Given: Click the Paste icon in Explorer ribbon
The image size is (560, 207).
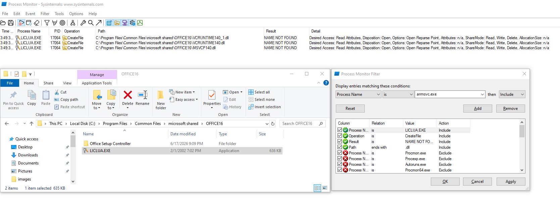Looking at the screenshot, I should coord(46,95).
